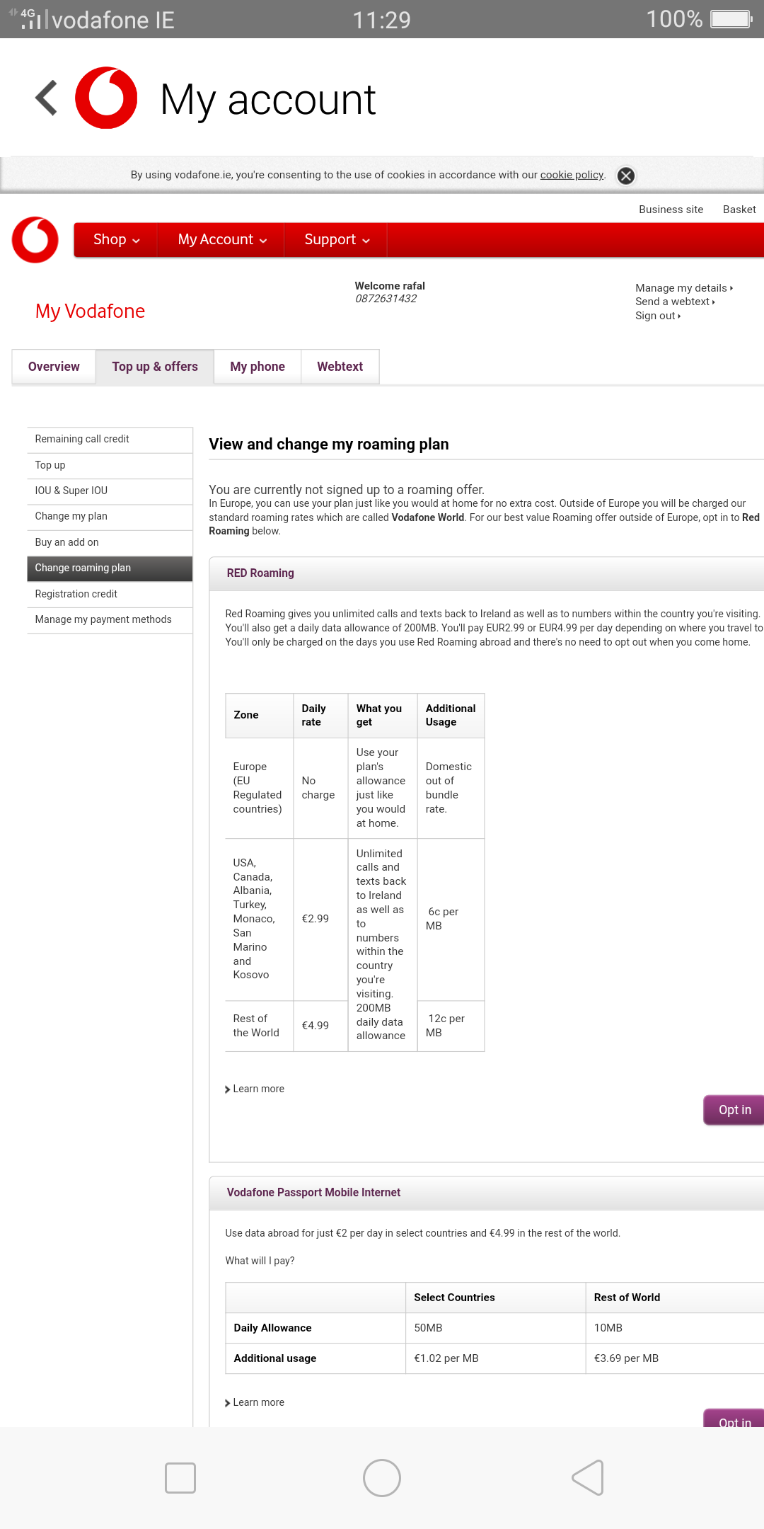This screenshot has width=764, height=1529.
Task: Expand the Shop dropdown menu
Action: point(116,240)
